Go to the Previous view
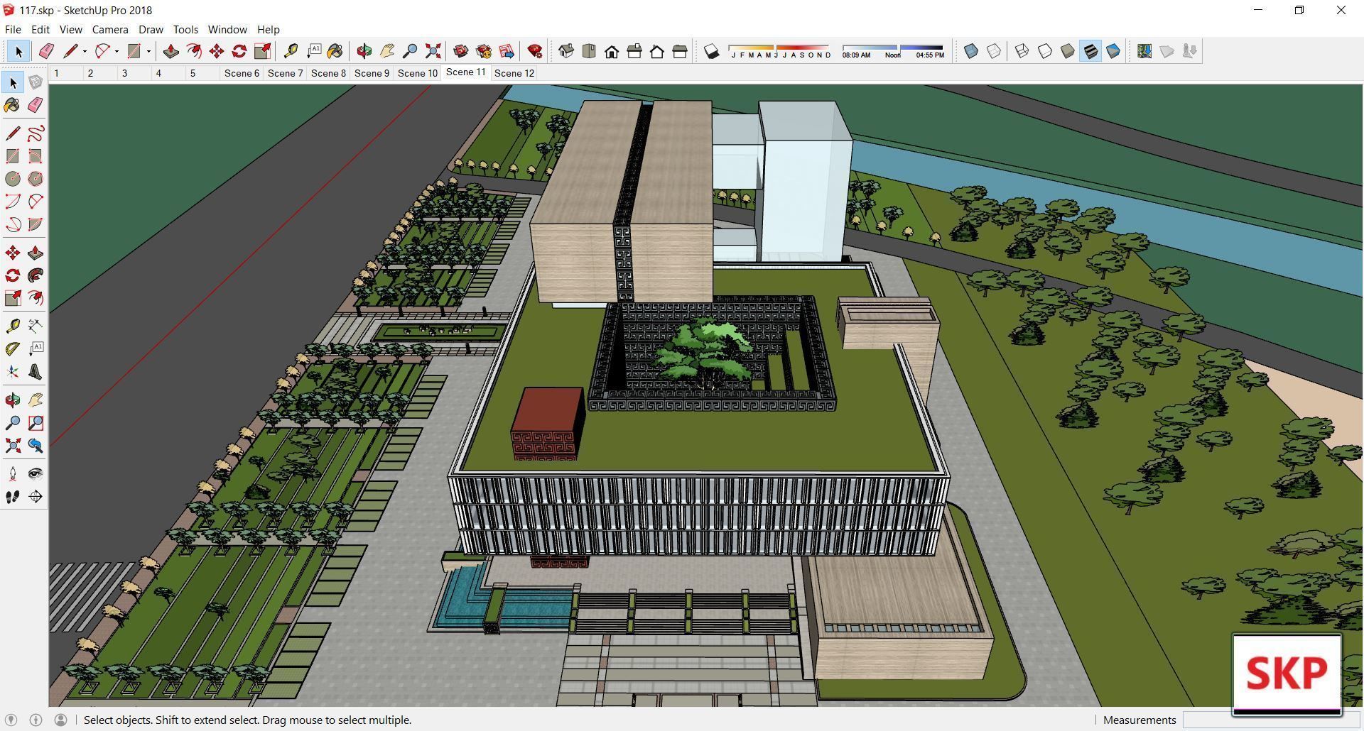Viewport: 1364px width, 731px height. (36, 446)
